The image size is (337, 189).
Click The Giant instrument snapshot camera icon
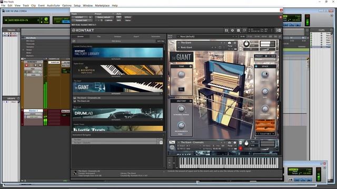230,43
